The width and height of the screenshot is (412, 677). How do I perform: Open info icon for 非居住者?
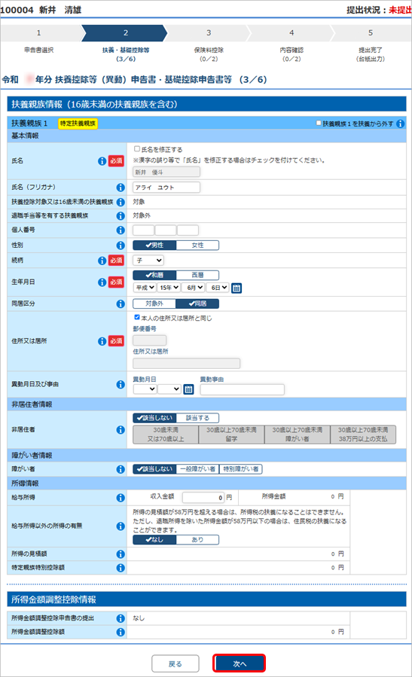coord(121,429)
